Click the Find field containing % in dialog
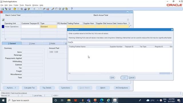Screen dimensions: 183x103 click(x=122, y=42)
